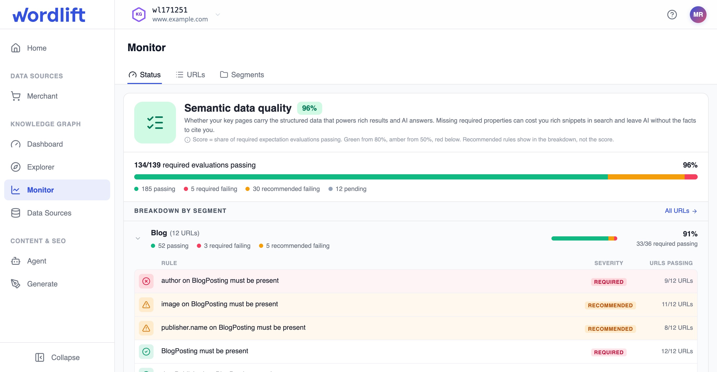Click '33/36 required passing' text
The width and height of the screenshot is (717, 372).
pyautogui.click(x=667, y=244)
